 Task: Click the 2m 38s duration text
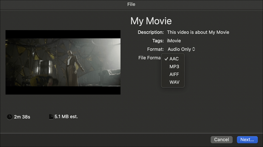(22, 117)
